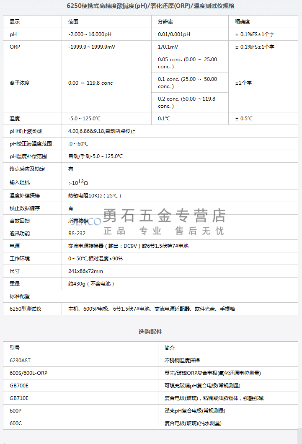
Task: Click the '6250型测试仪' label
Action: pos(26,309)
